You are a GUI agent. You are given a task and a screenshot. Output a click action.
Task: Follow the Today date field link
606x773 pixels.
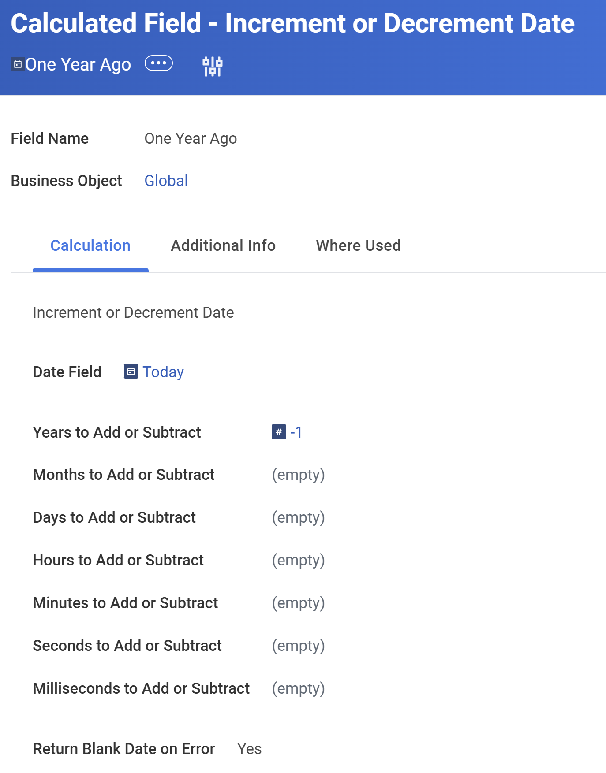163,372
